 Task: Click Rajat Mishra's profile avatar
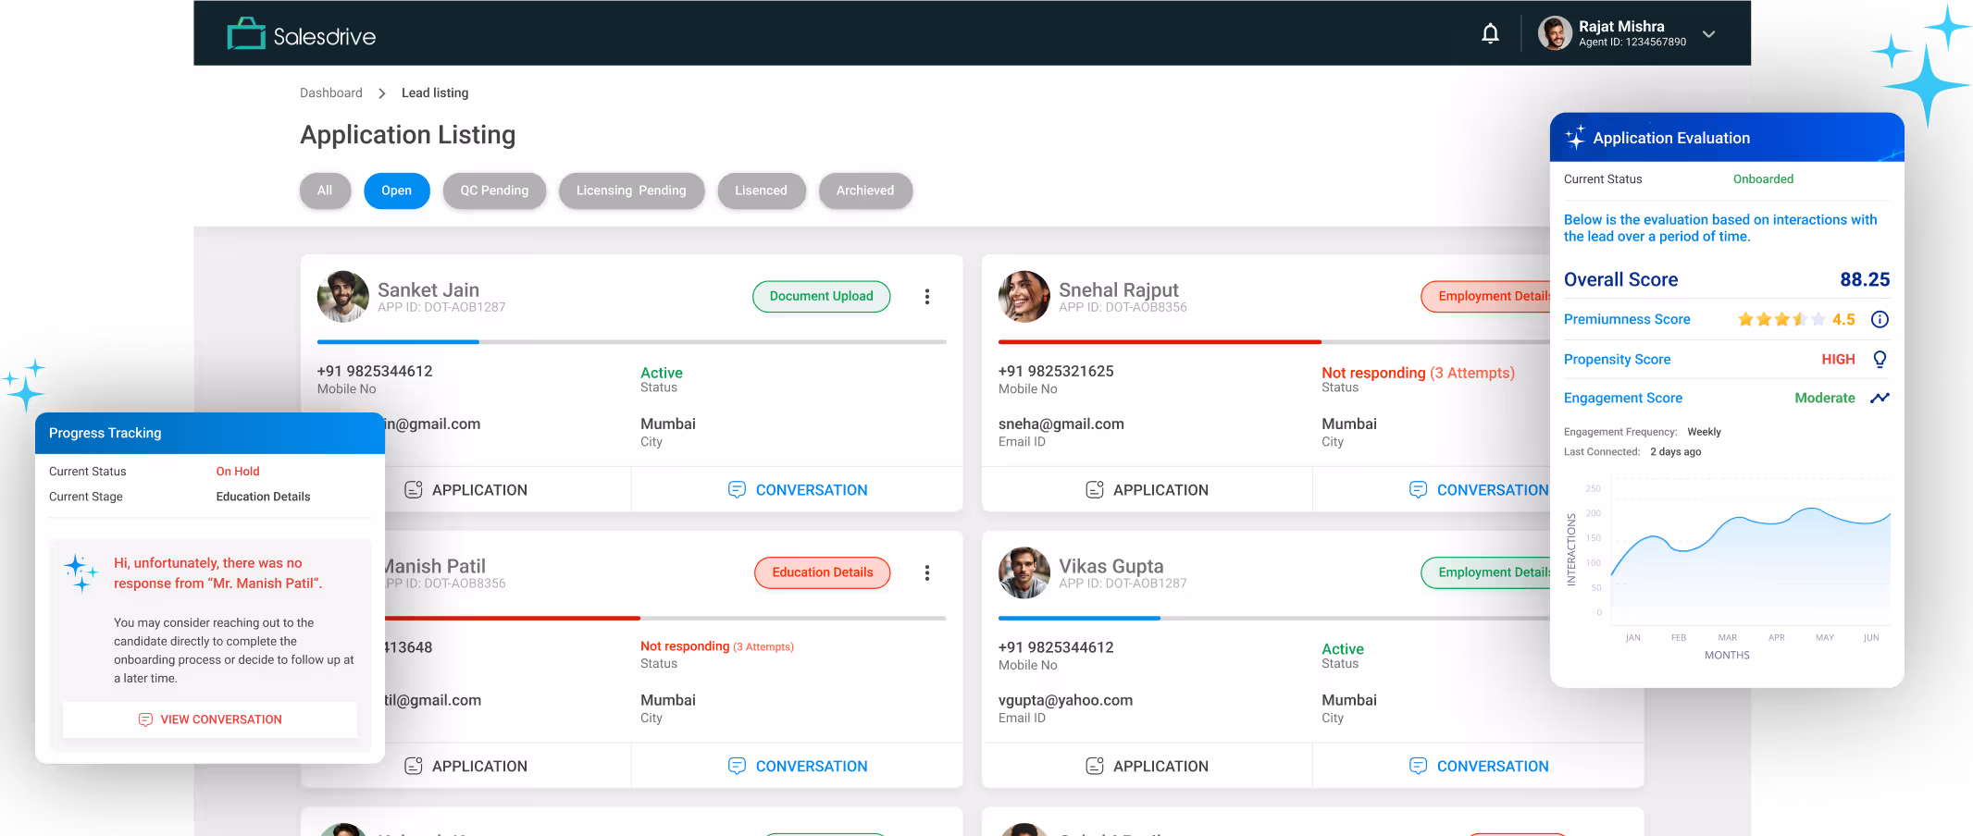click(x=1555, y=33)
